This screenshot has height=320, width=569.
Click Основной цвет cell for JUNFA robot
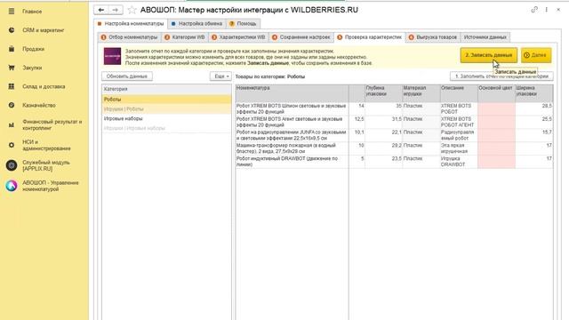click(496, 135)
